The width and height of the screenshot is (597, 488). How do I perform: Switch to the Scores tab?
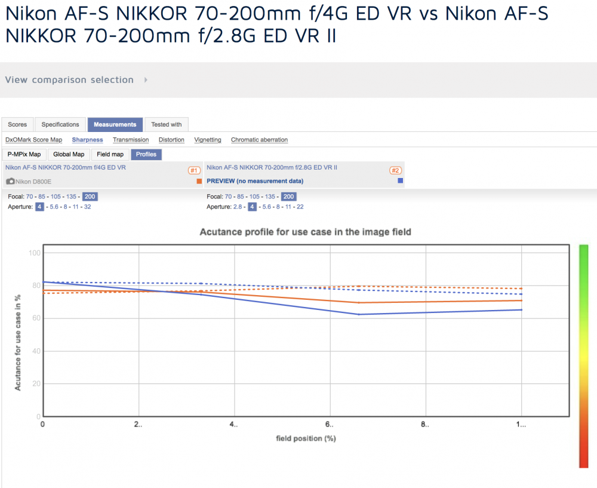click(x=17, y=125)
